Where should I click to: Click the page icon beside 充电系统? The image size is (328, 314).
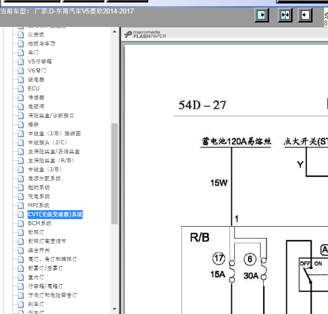(20, 196)
